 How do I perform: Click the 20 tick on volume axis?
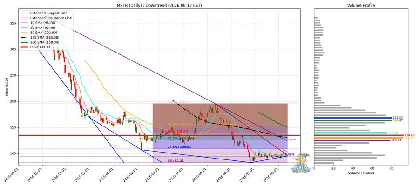(x=333, y=168)
